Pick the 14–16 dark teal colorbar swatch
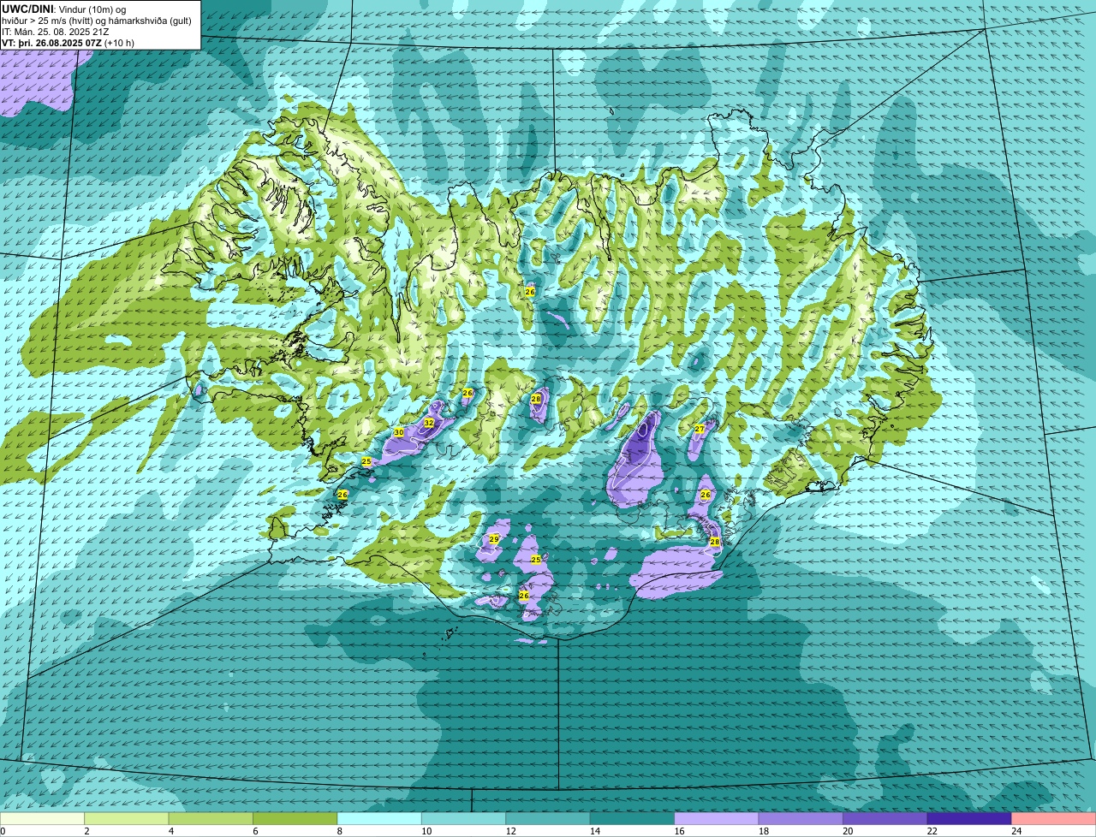Viewport: 1096px width, 837px height. pyautogui.click(x=633, y=818)
